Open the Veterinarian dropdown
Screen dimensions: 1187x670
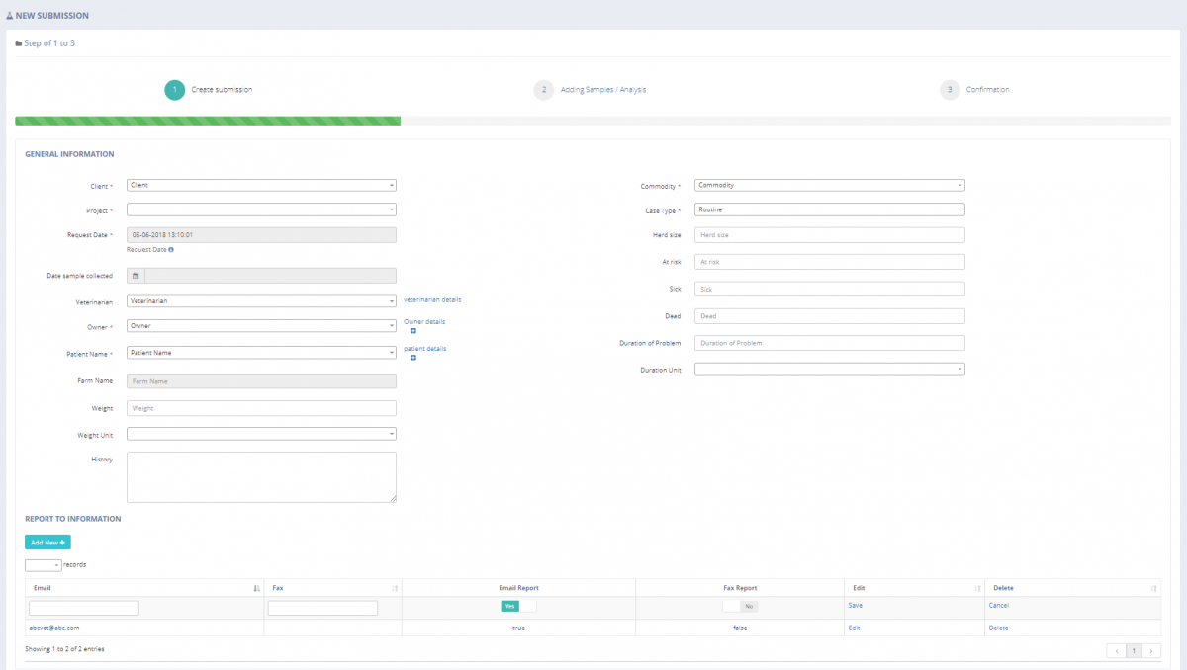[261, 301]
